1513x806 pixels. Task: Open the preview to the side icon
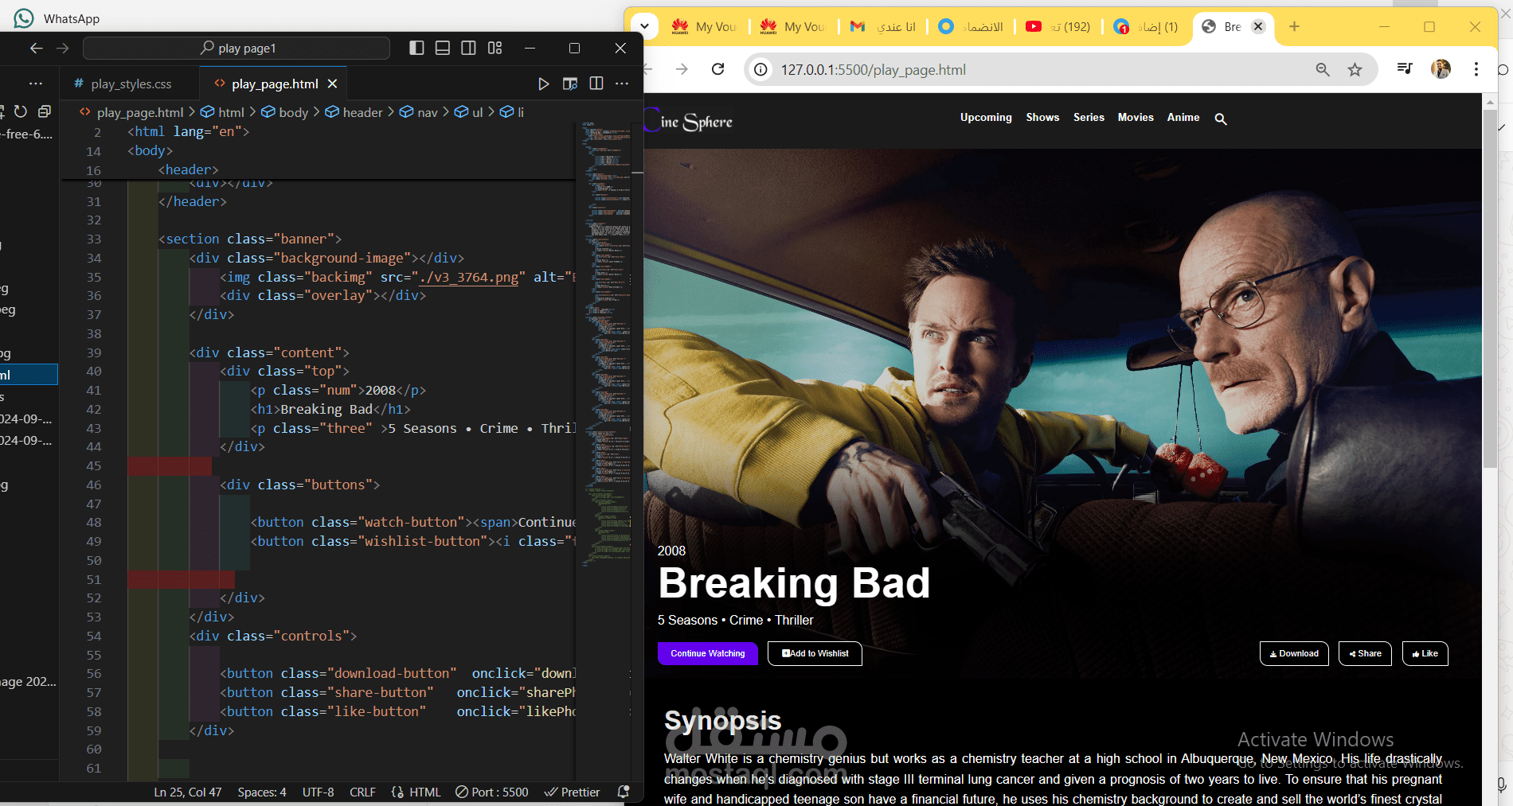click(x=570, y=84)
